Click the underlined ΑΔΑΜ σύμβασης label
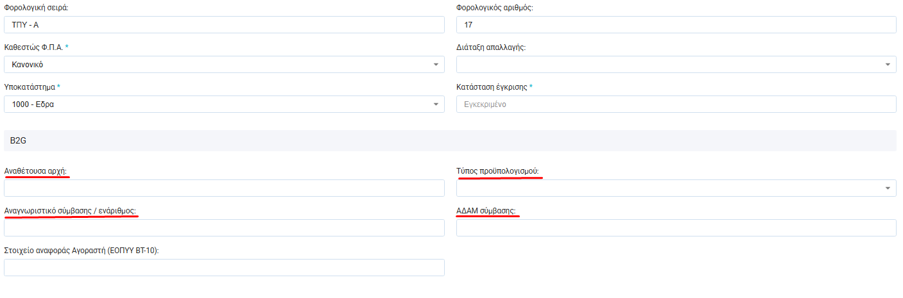 point(486,211)
